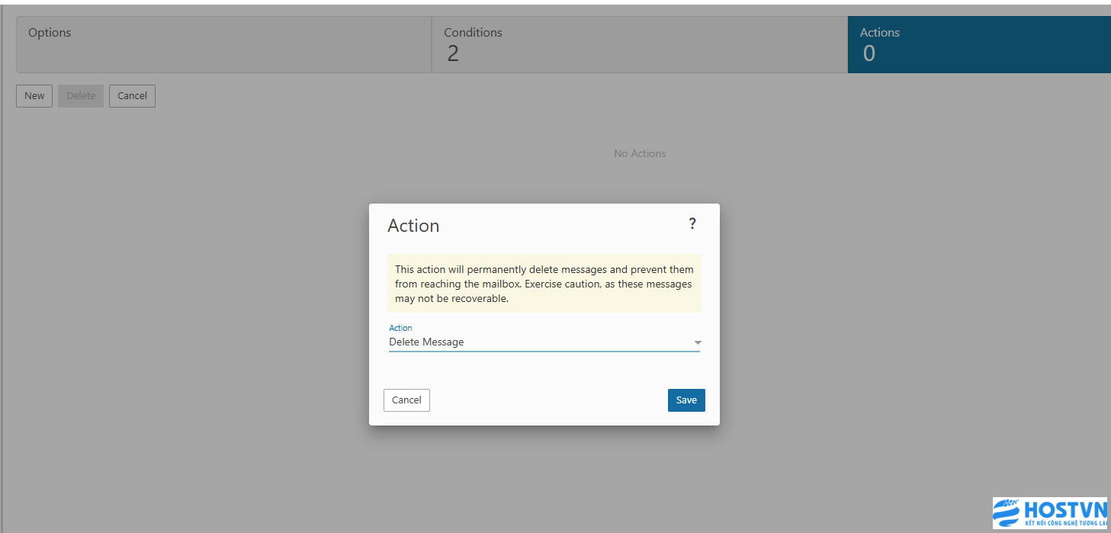Save the Delete Message action
Screen dimensions: 1111x533
686,400
